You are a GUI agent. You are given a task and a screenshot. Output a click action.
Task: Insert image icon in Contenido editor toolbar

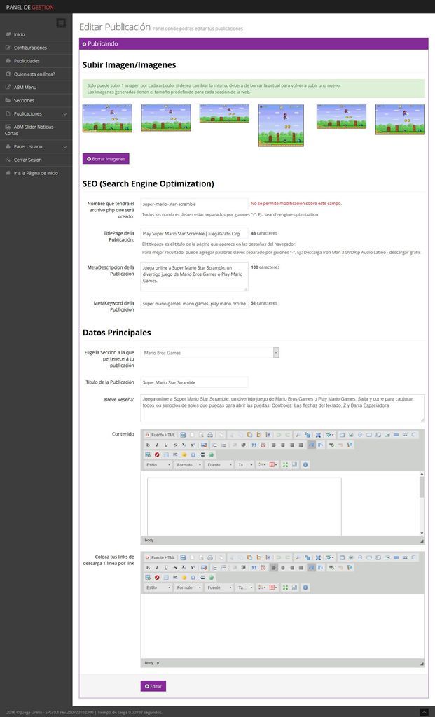coord(148,454)
